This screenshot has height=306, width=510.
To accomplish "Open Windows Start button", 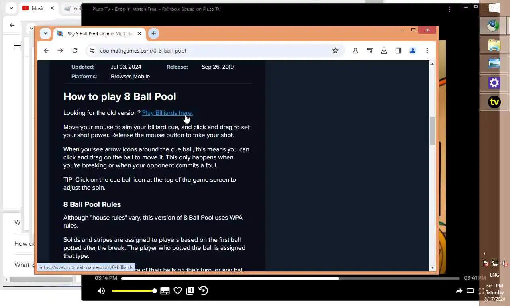I will [494, 8].
